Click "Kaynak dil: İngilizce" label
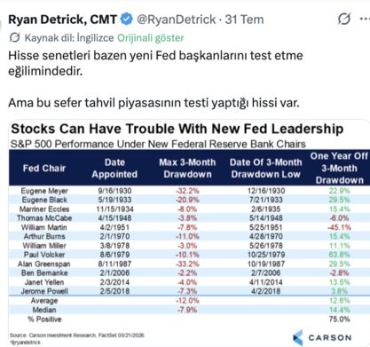 tap(69, 38)
